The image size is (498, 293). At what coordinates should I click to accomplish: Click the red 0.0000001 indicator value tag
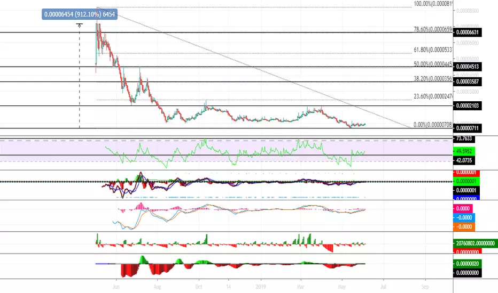[466, 173]
